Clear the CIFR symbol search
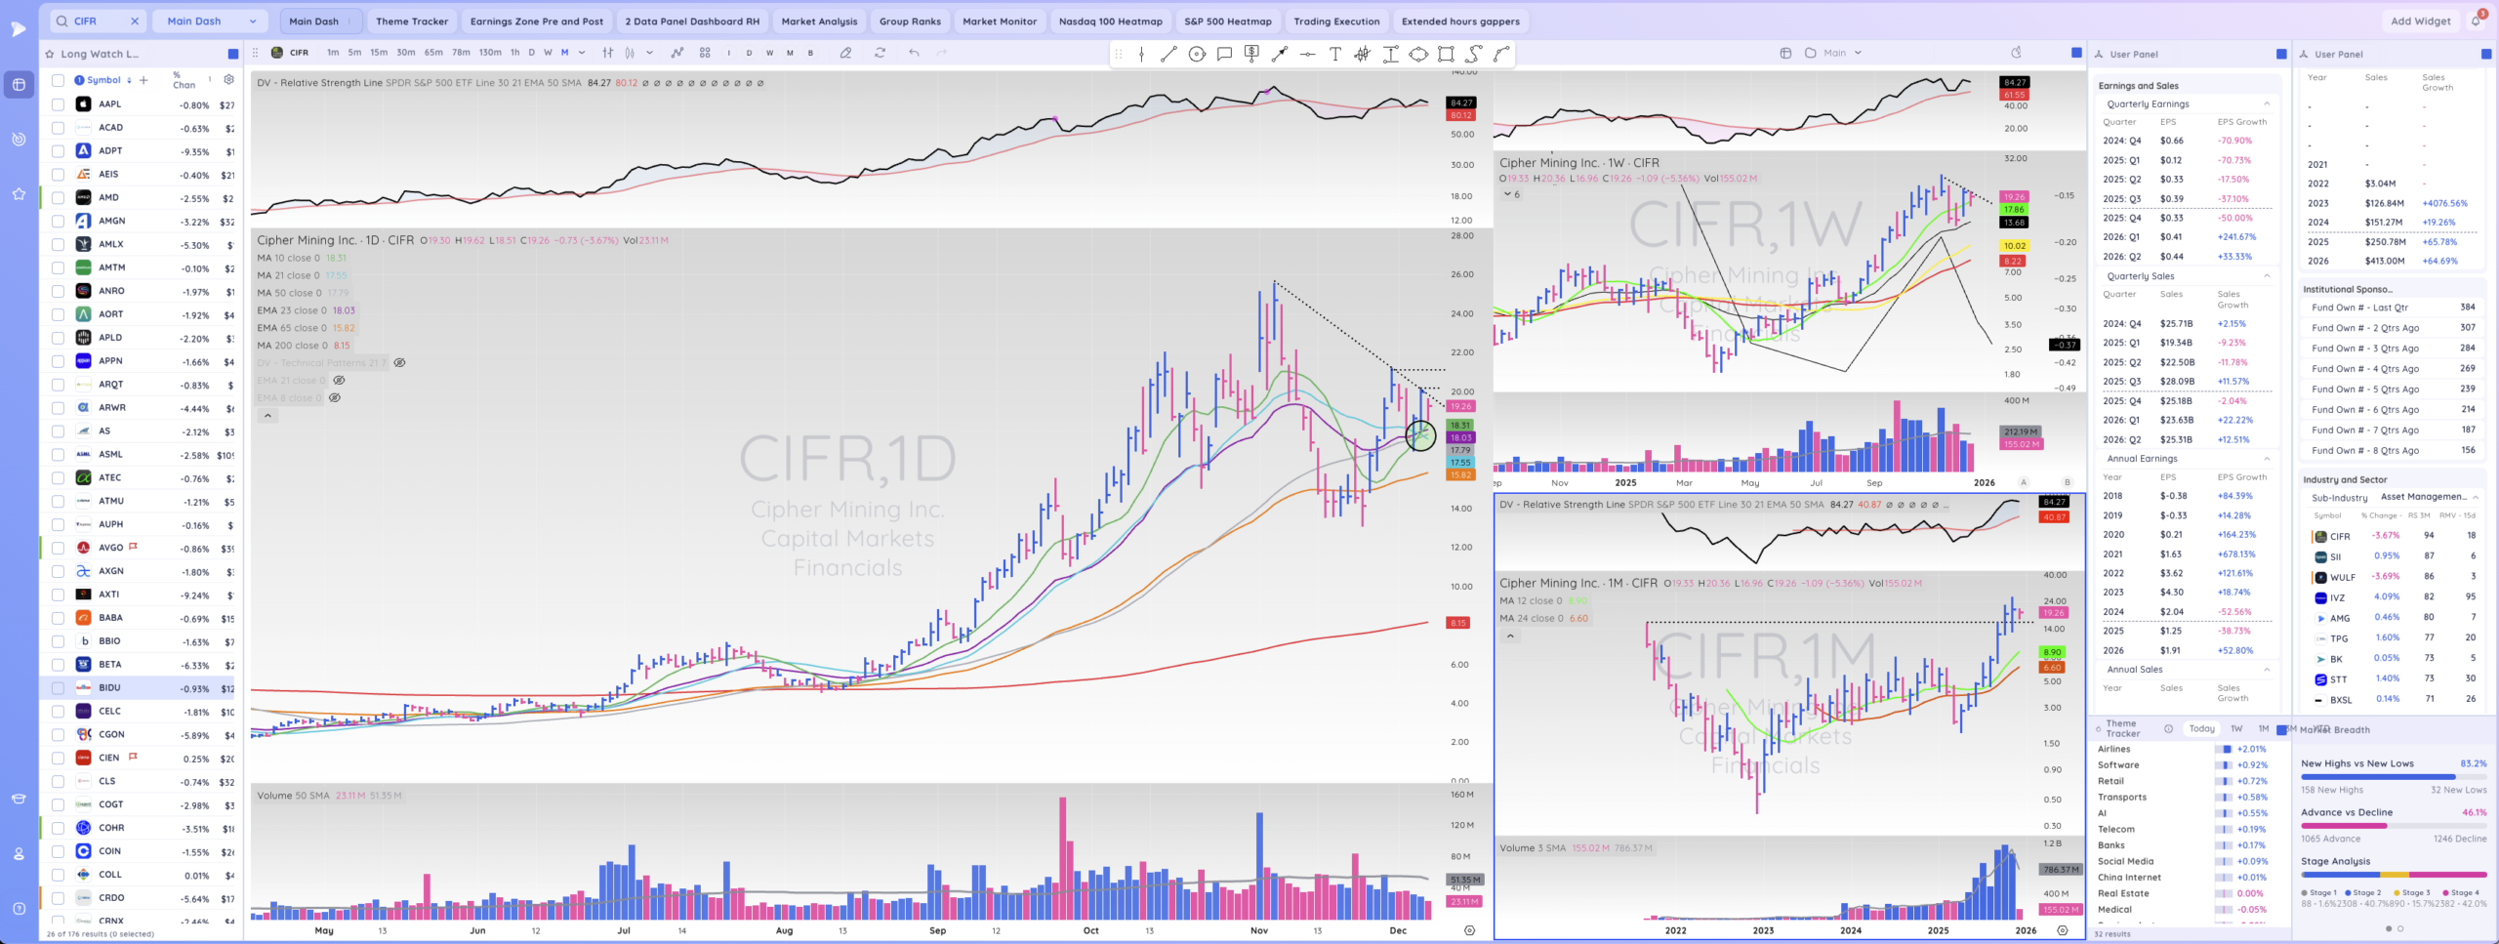 [135, 21]
